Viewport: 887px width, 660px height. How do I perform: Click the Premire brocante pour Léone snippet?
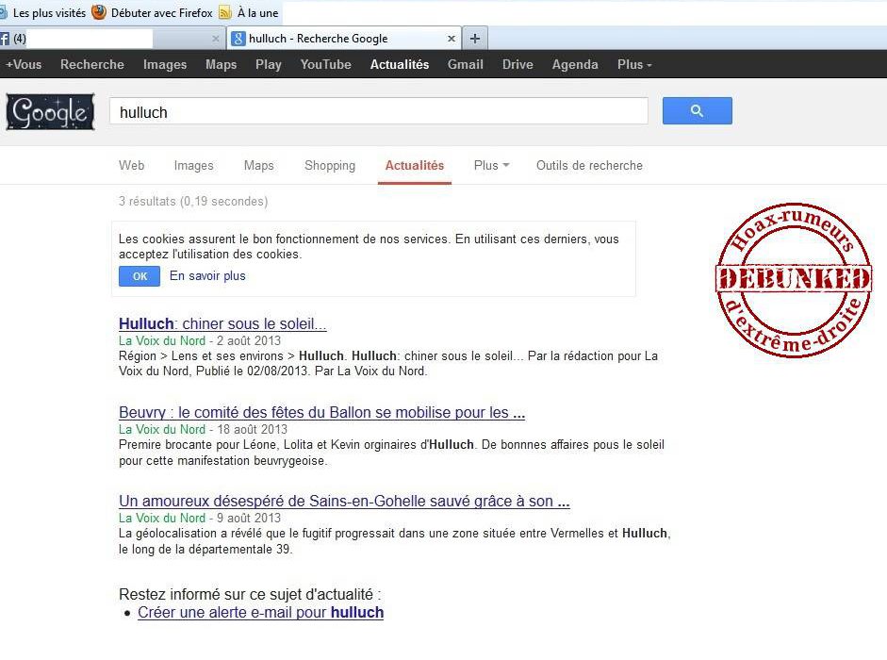pyautogui.click(x=391, y=453)
